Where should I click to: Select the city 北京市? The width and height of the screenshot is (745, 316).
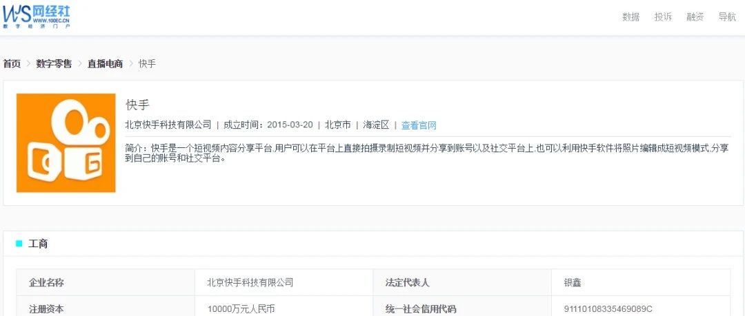pyautogui.click(x=338, y=125)
